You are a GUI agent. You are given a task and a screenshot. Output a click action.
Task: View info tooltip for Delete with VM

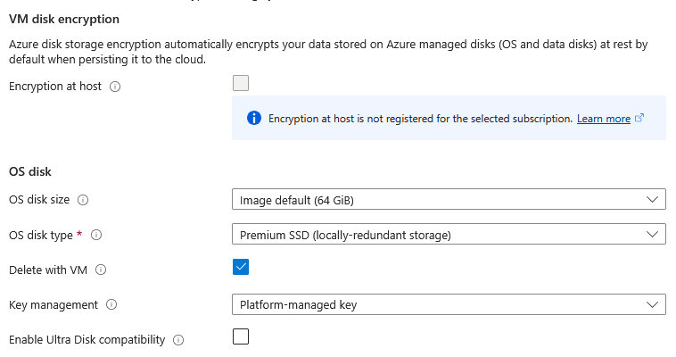pyautogui.click(x=101, y=270)
